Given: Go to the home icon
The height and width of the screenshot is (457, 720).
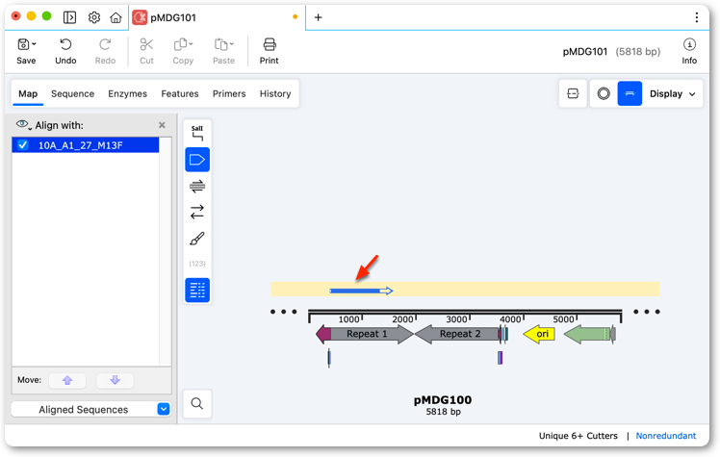Looking at the screenshot, I should [x=116, y=17].
